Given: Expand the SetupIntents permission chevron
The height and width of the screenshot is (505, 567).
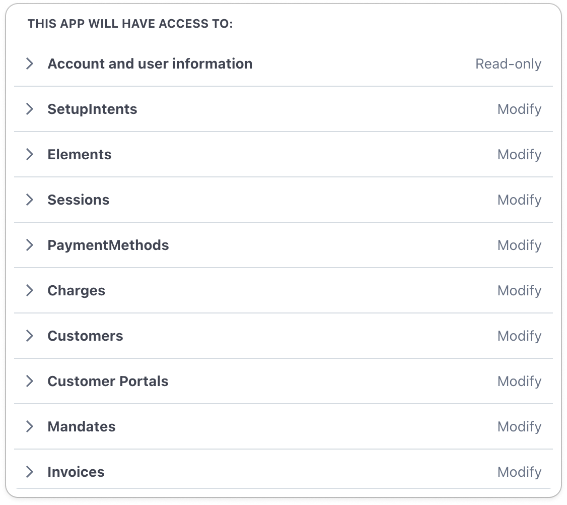Looking at the screenshot, I should 30,109.
